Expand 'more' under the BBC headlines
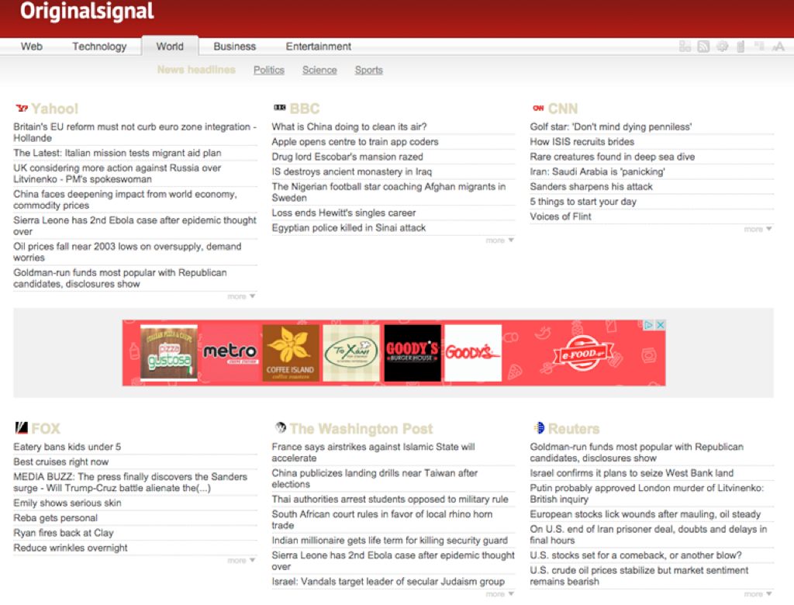This screenshot has height=605, width=794. coord(499,240)
